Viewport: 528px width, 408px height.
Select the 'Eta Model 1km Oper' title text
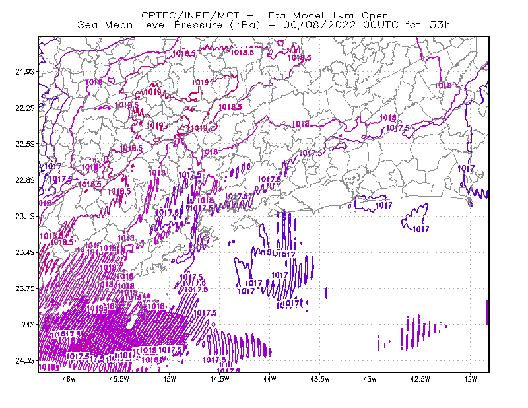pos(327,15)
